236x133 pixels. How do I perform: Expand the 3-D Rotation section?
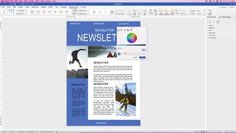point(212,38)
